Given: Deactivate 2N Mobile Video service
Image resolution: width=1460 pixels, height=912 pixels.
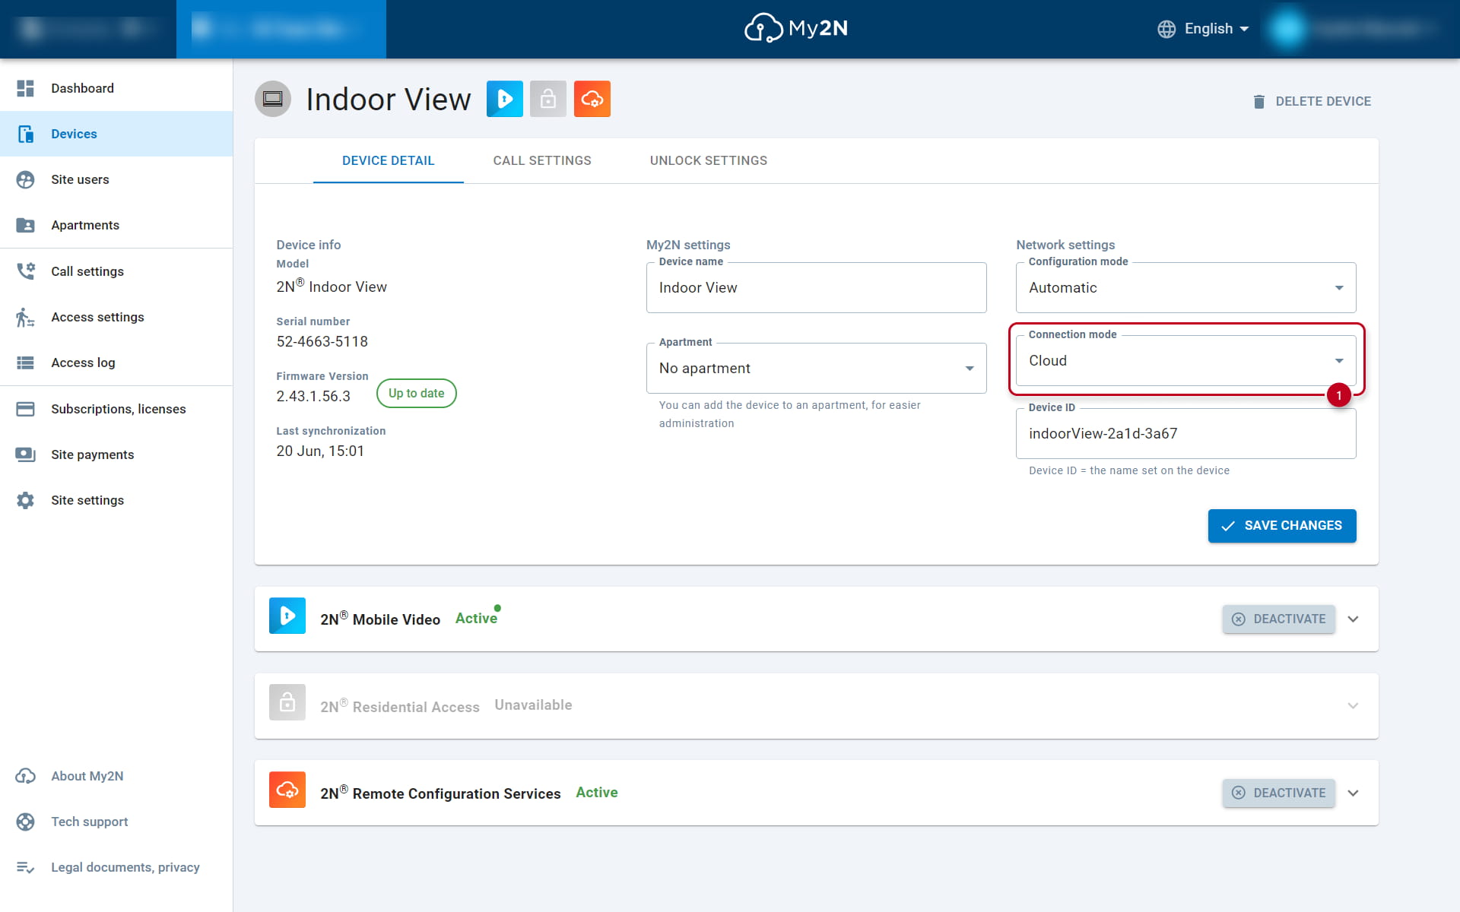Looking at the screenshot, I should coord(1279,619).
